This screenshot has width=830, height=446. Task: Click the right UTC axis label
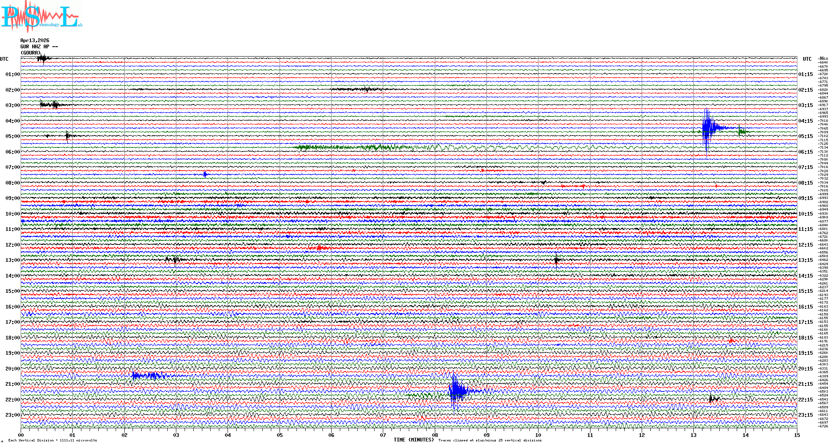pyautogui.click(x=807, y=59)
